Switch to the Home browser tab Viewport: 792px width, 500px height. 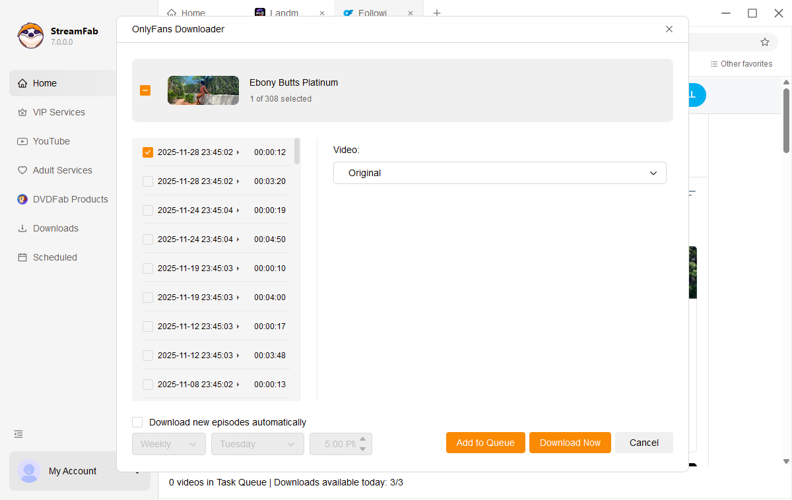(x=186, y=13)
